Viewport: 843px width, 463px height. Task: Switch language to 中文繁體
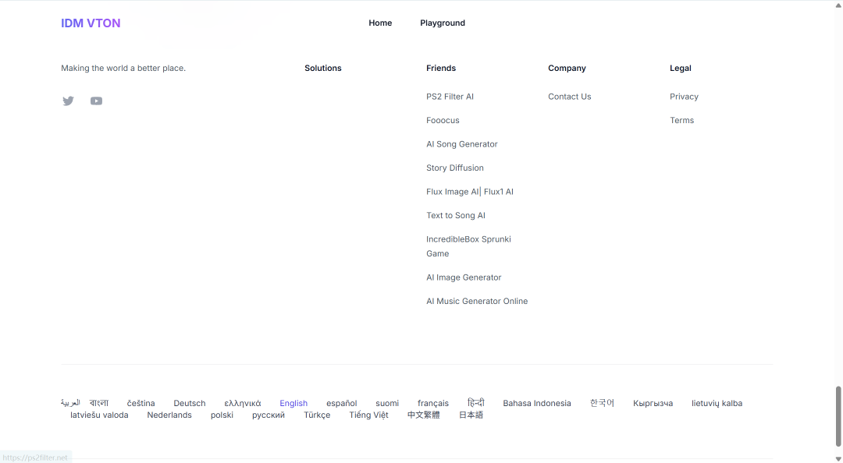click(424, 415)
